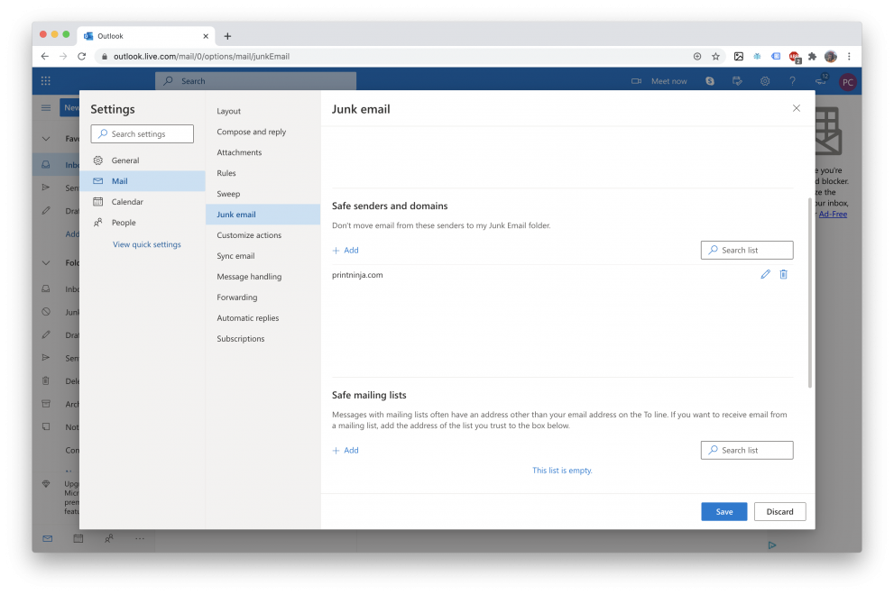Open General settings category
Image resolution: width=894 pixels, height=595 pixels.
(142, 160)
